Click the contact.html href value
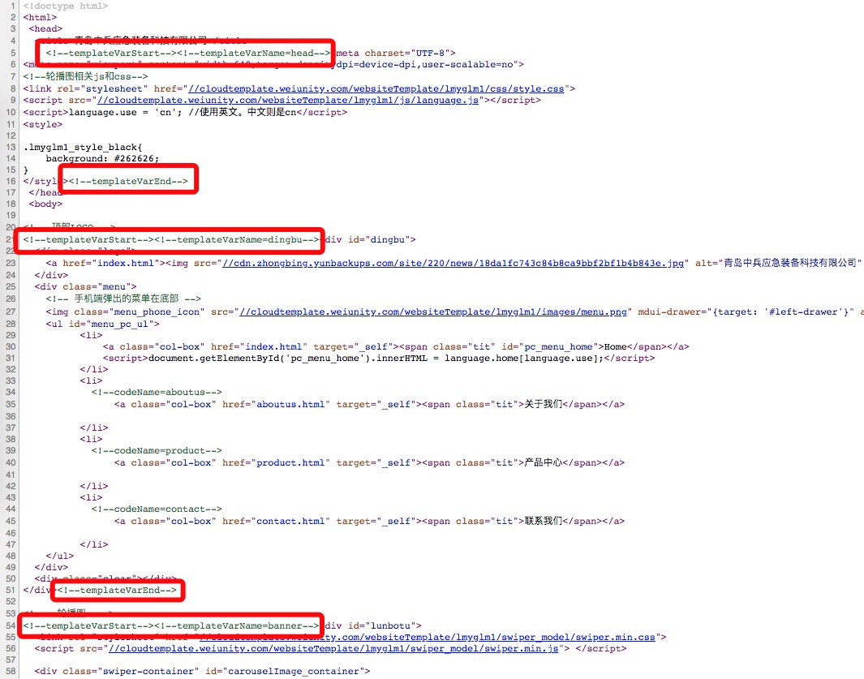The height and width of the screenshot is (679, 864). pyautogui.click(x=290, y=522)
